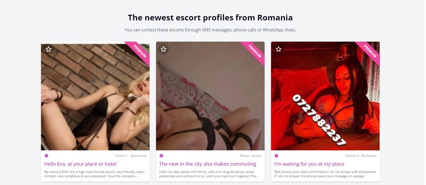The image size is (426, 185).
Task: Click verified badge beside District 4 listing
Action: (x=276, y=156)
